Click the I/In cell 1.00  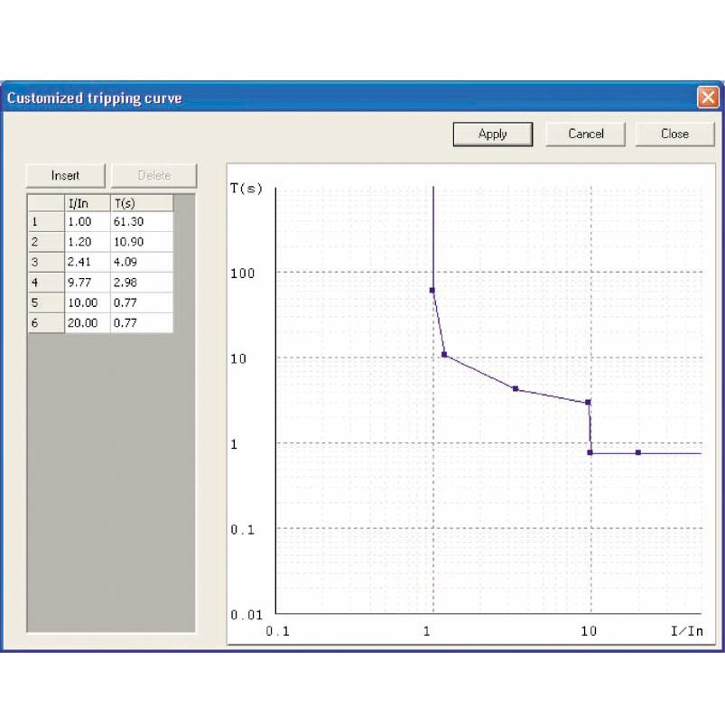88,221
